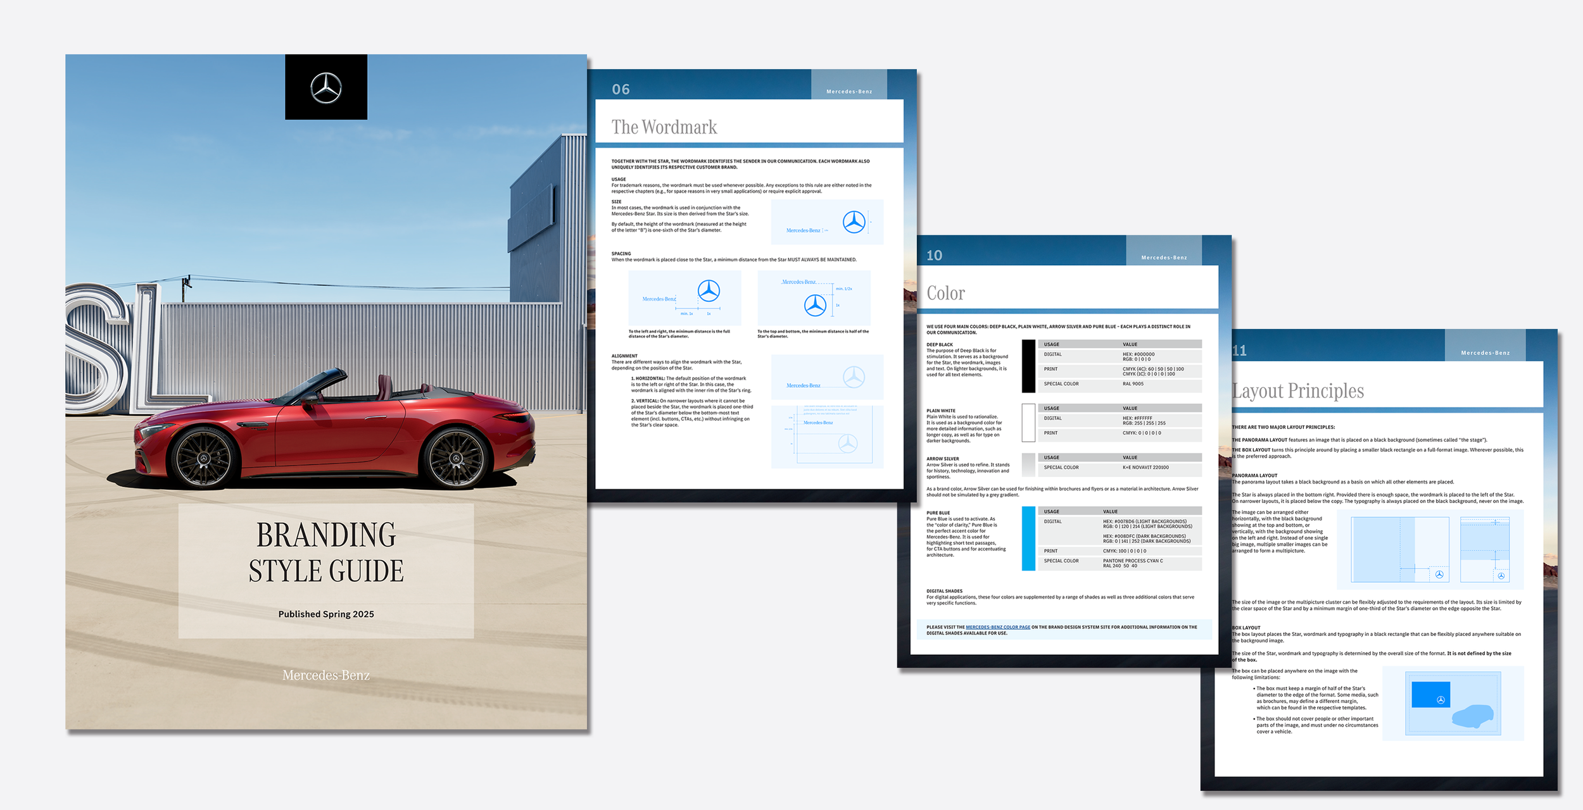Screen dimensions: 1583x810
Task: Click the BOX LAYOUT section heading
Action: click(x=1246, y=628)
